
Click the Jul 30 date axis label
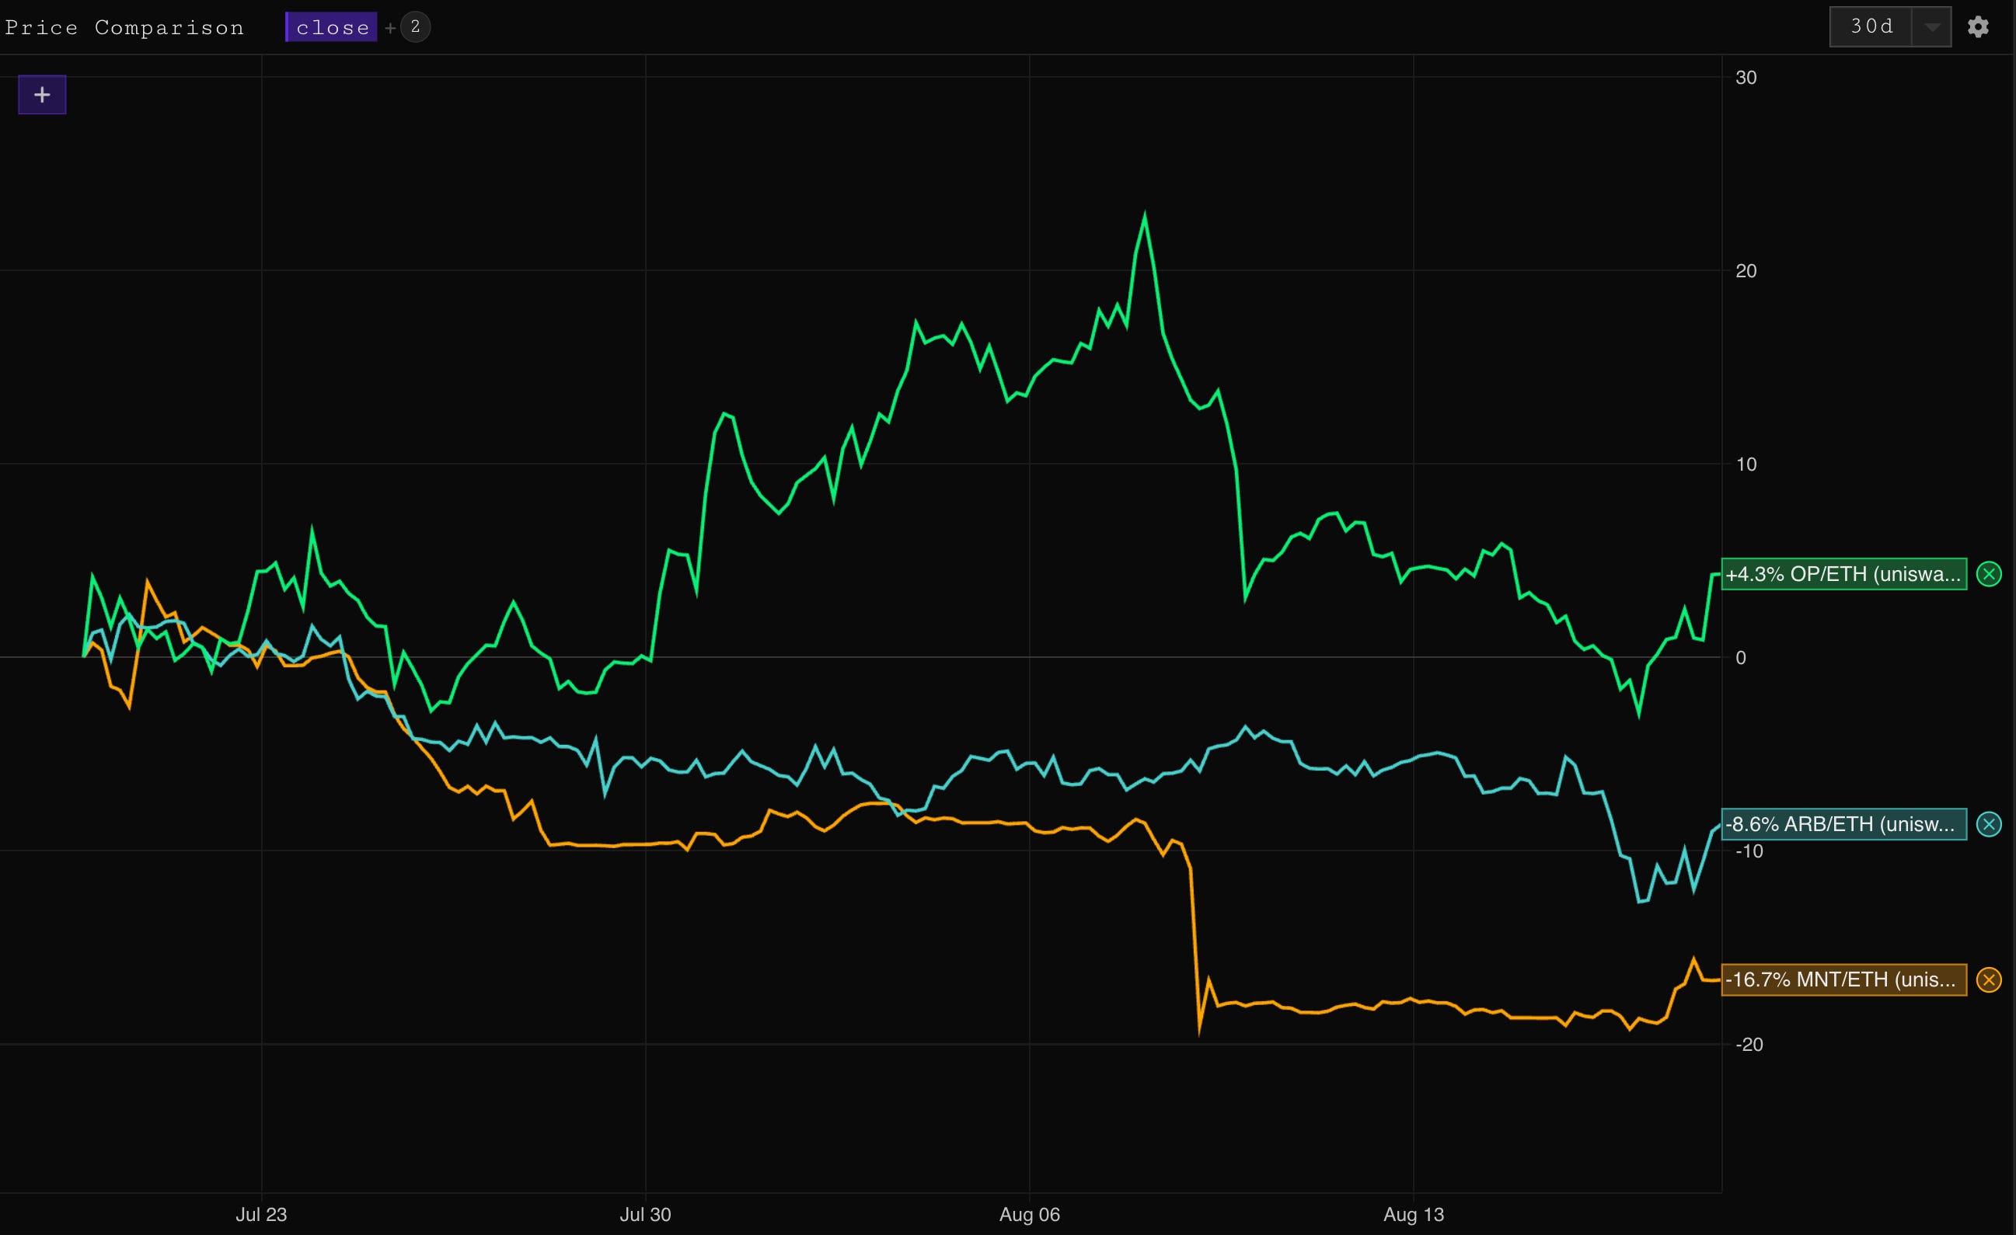point(645,1214)
